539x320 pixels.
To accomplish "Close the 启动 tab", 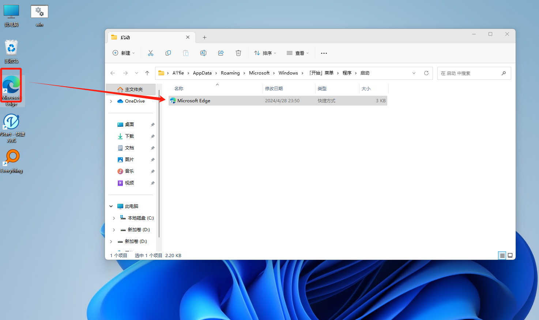I will 188,37.
